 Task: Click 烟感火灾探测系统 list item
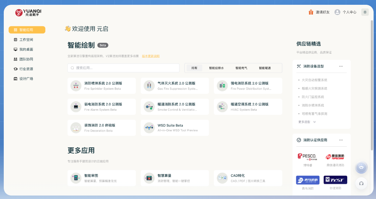coord(314,88)
